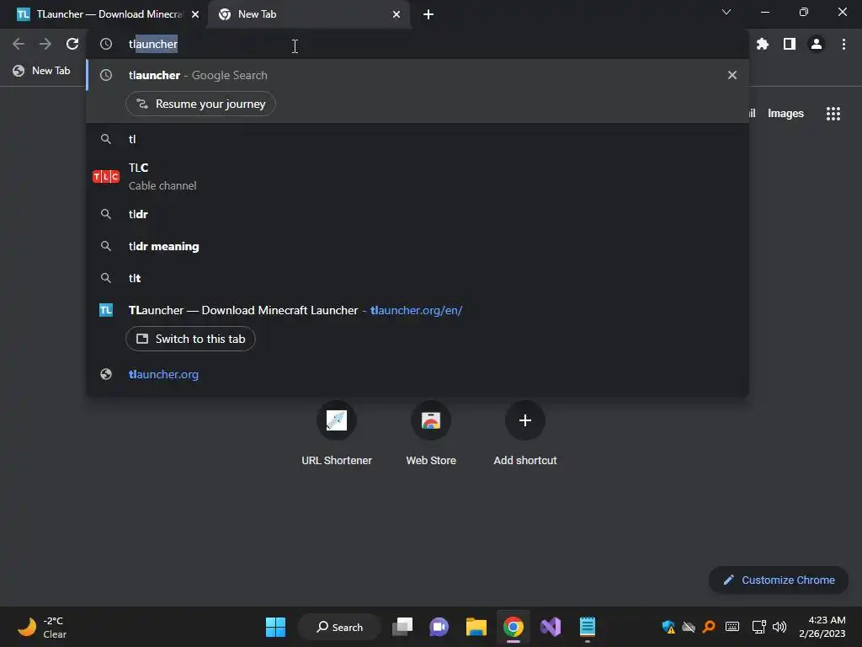Select the 'tldr meaning' suggestion
The width and height of the screenshot is (862, 647).
tap(418, 246)
